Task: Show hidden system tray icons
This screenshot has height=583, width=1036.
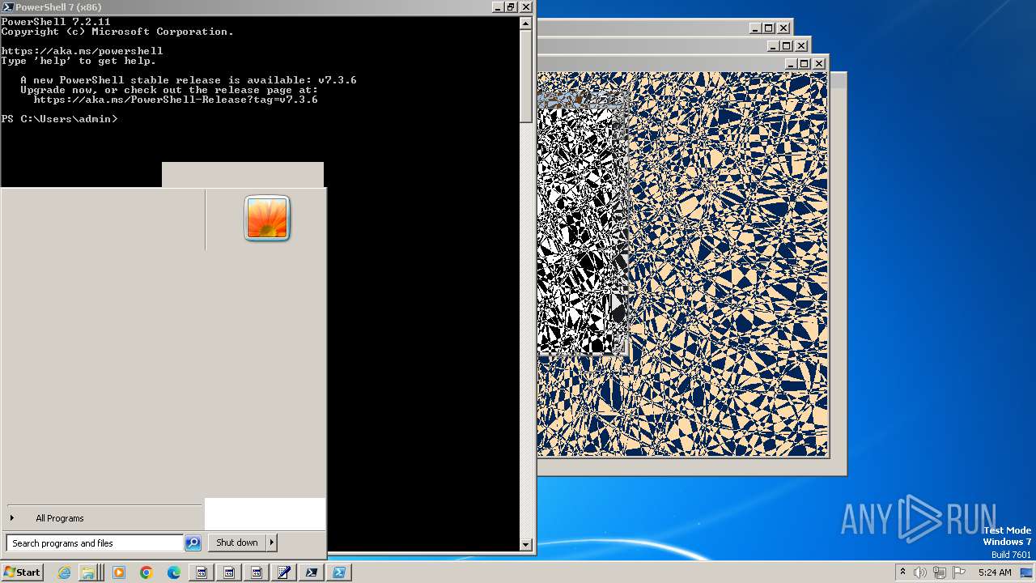Action: point(902,572)
